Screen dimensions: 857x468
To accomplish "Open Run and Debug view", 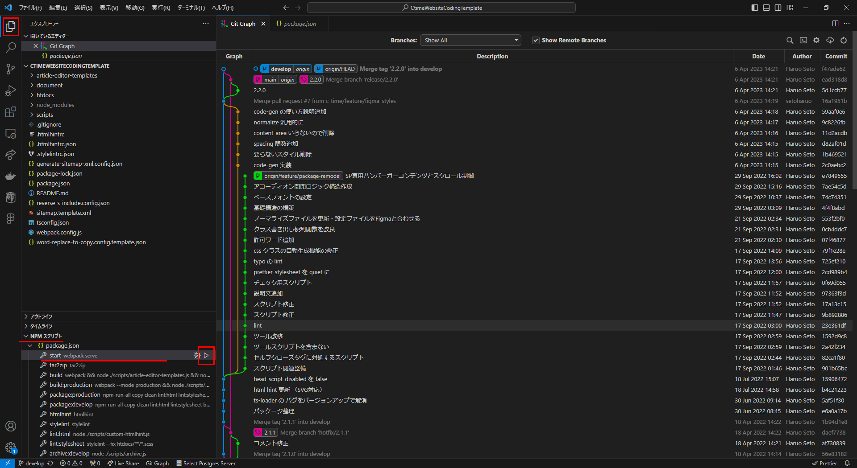I will coord(11,90).
